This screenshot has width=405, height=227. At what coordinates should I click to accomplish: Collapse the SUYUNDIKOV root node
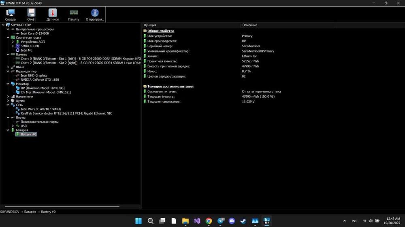[x=3, y=25]
